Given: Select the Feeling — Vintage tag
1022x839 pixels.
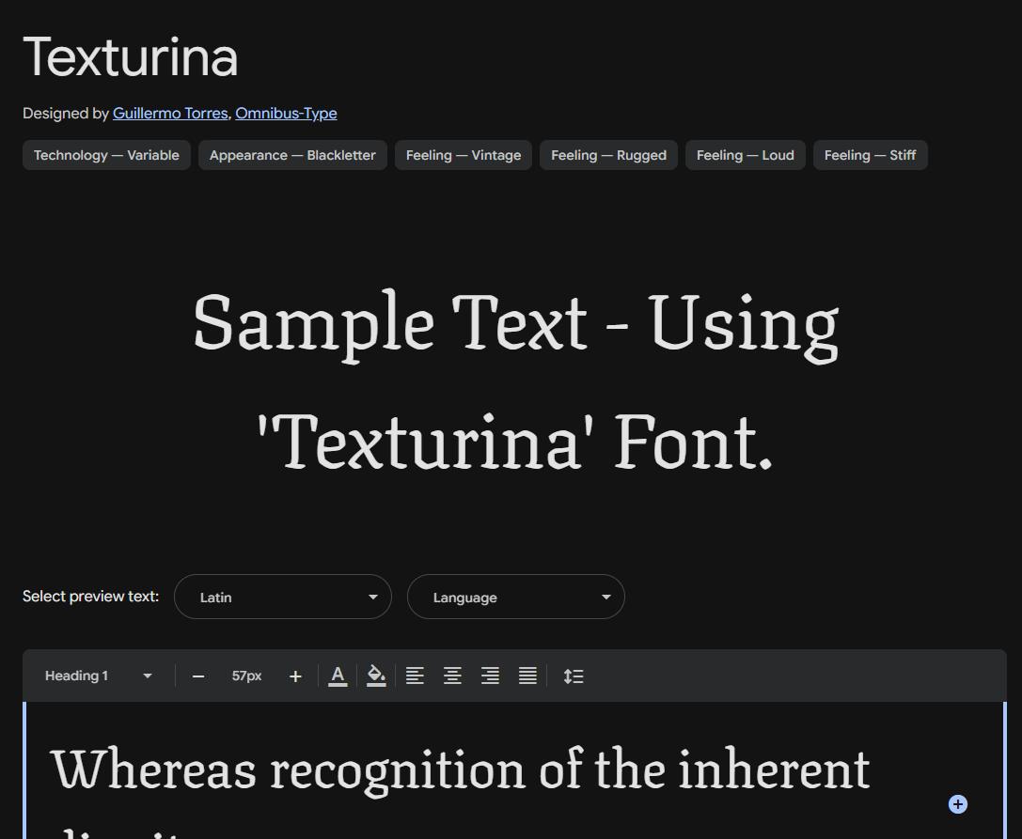Looking at the screenshot, I should click(464, 155).
